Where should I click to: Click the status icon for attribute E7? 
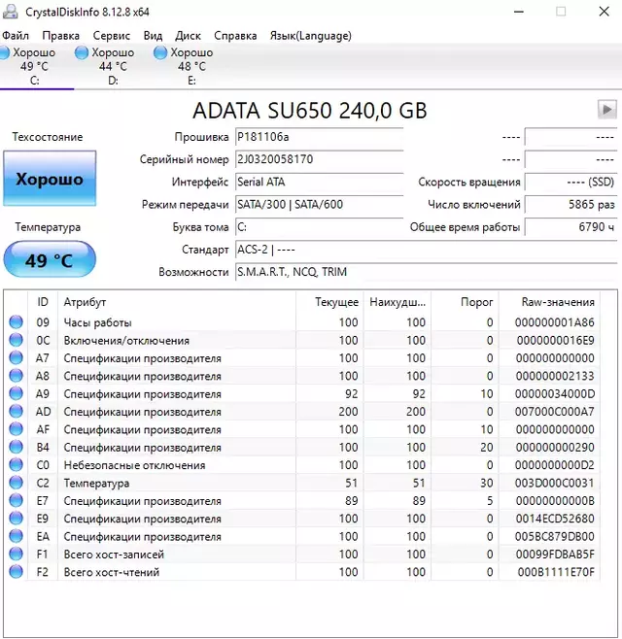[x=16, y=500]
